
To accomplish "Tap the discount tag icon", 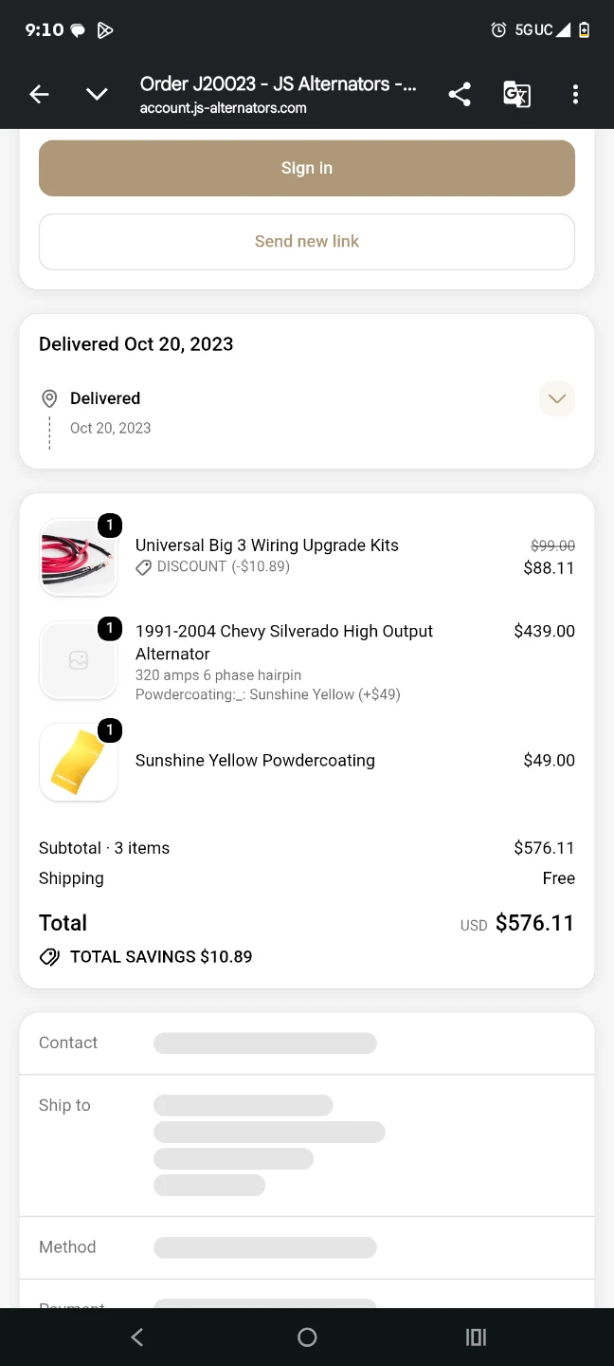I will [x=143, y=567].
